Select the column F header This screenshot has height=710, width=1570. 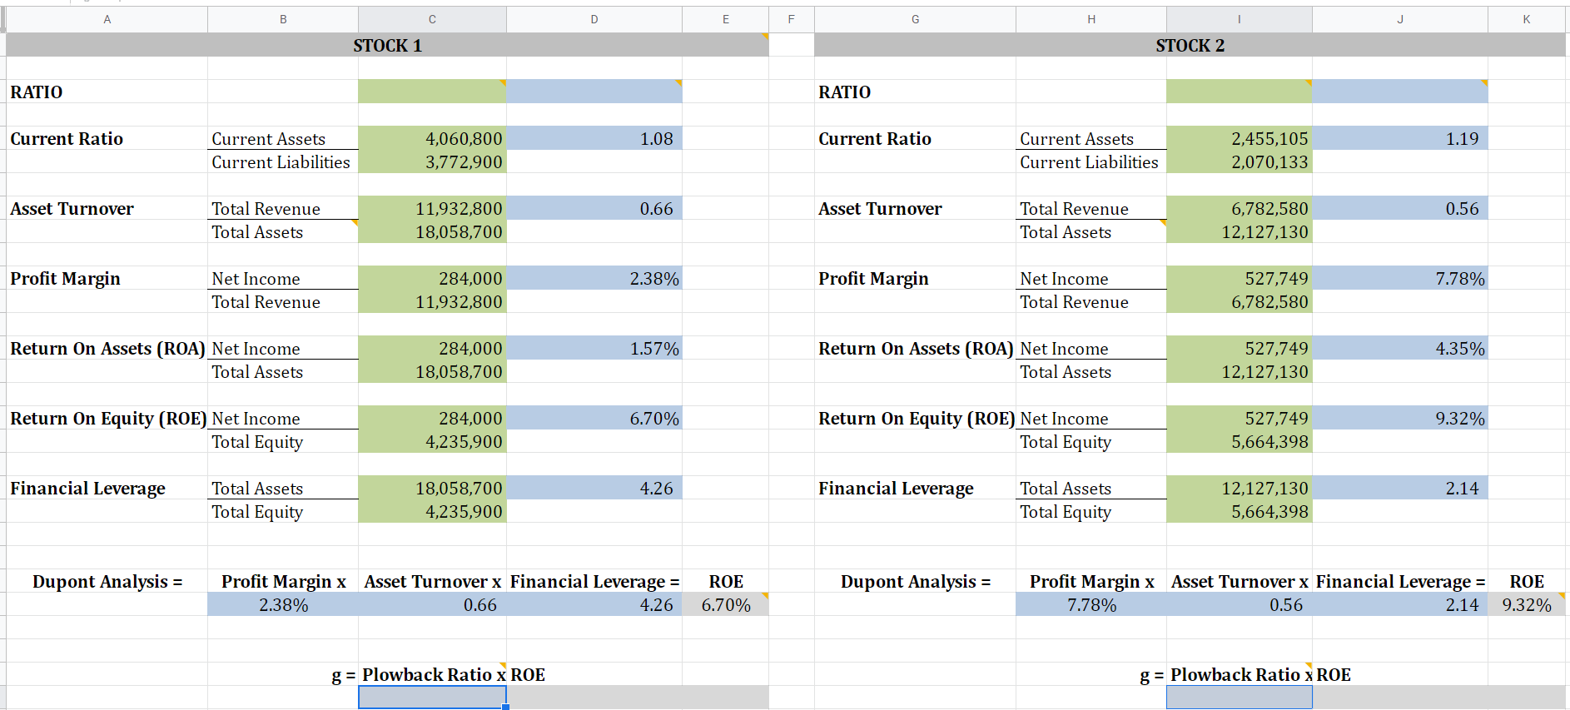point(791,19)
